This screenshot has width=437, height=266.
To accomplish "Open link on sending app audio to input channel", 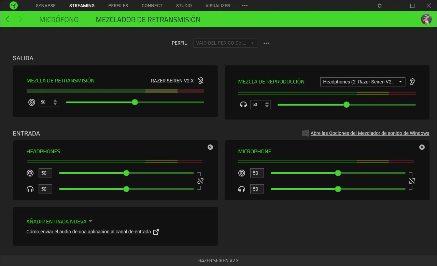I will click(x=88, y=232).
